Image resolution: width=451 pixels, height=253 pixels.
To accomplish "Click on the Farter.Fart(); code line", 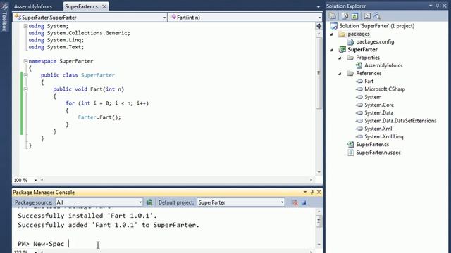I will tap(99, 117).
